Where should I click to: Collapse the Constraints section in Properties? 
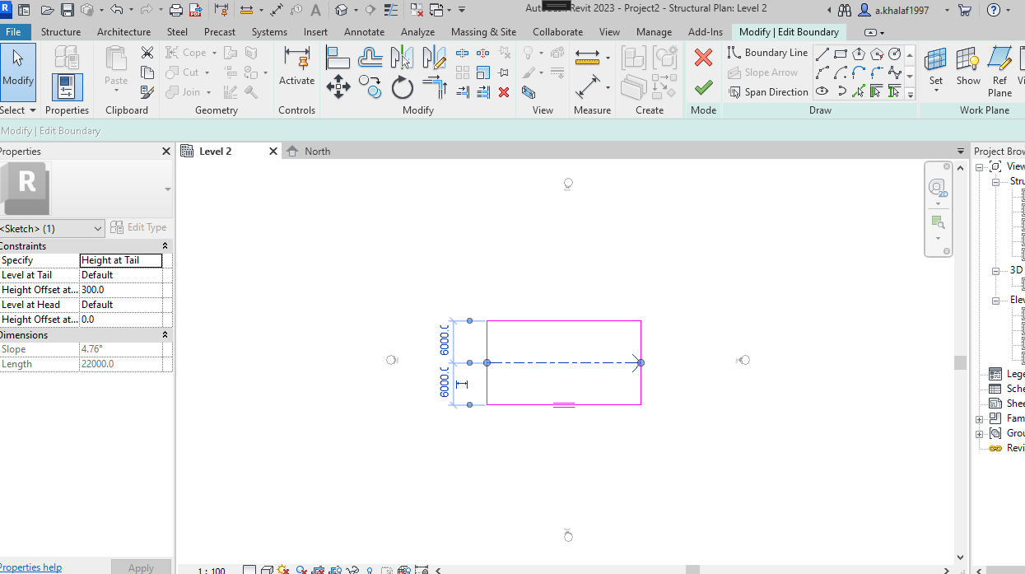point(164,245)
